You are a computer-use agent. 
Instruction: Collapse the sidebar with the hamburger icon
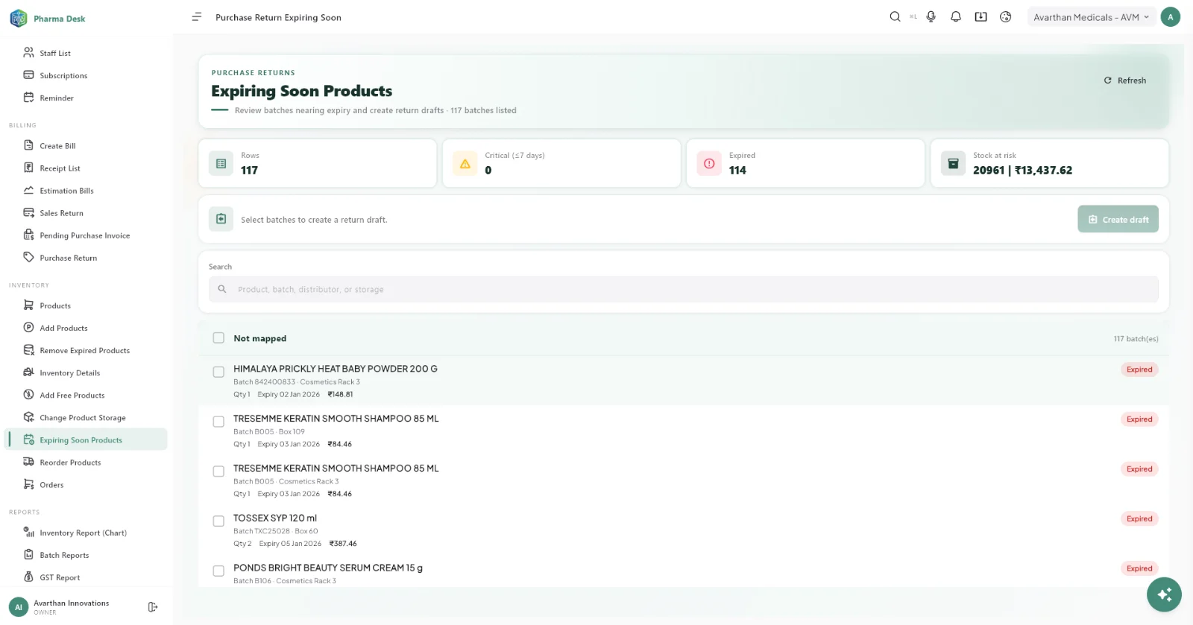tap(197, 17)
